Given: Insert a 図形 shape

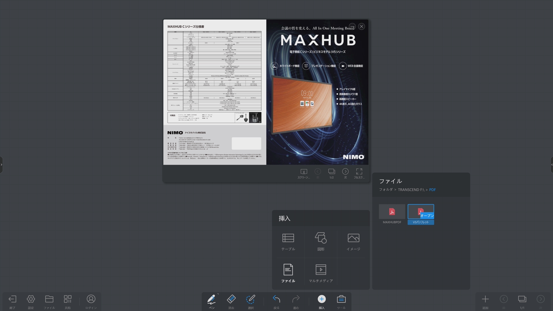Looking at the screenshot, I should pyautogui.click(x=321, y=242).
